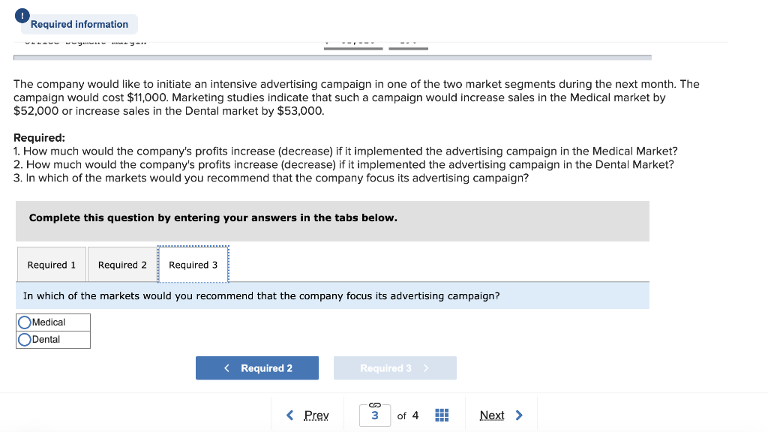768x432 pixels.
Task: Expand the Next navigation control
Action: [492, 415]
